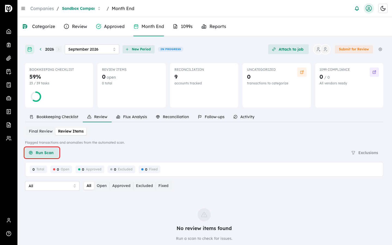This screenshot has width=392, height=245.
Task: Click the 0 Open status chip
Action: [x=61, y=169]
